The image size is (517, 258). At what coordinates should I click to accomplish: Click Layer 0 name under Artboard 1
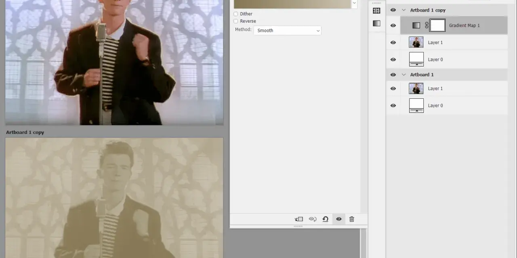click(435, 105)
